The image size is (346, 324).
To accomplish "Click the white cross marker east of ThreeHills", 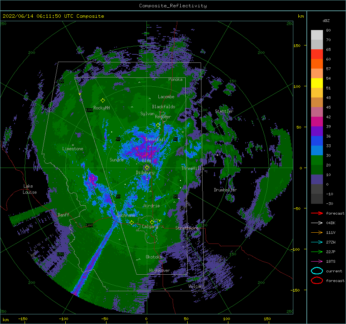I will click(x=217, y=155).
